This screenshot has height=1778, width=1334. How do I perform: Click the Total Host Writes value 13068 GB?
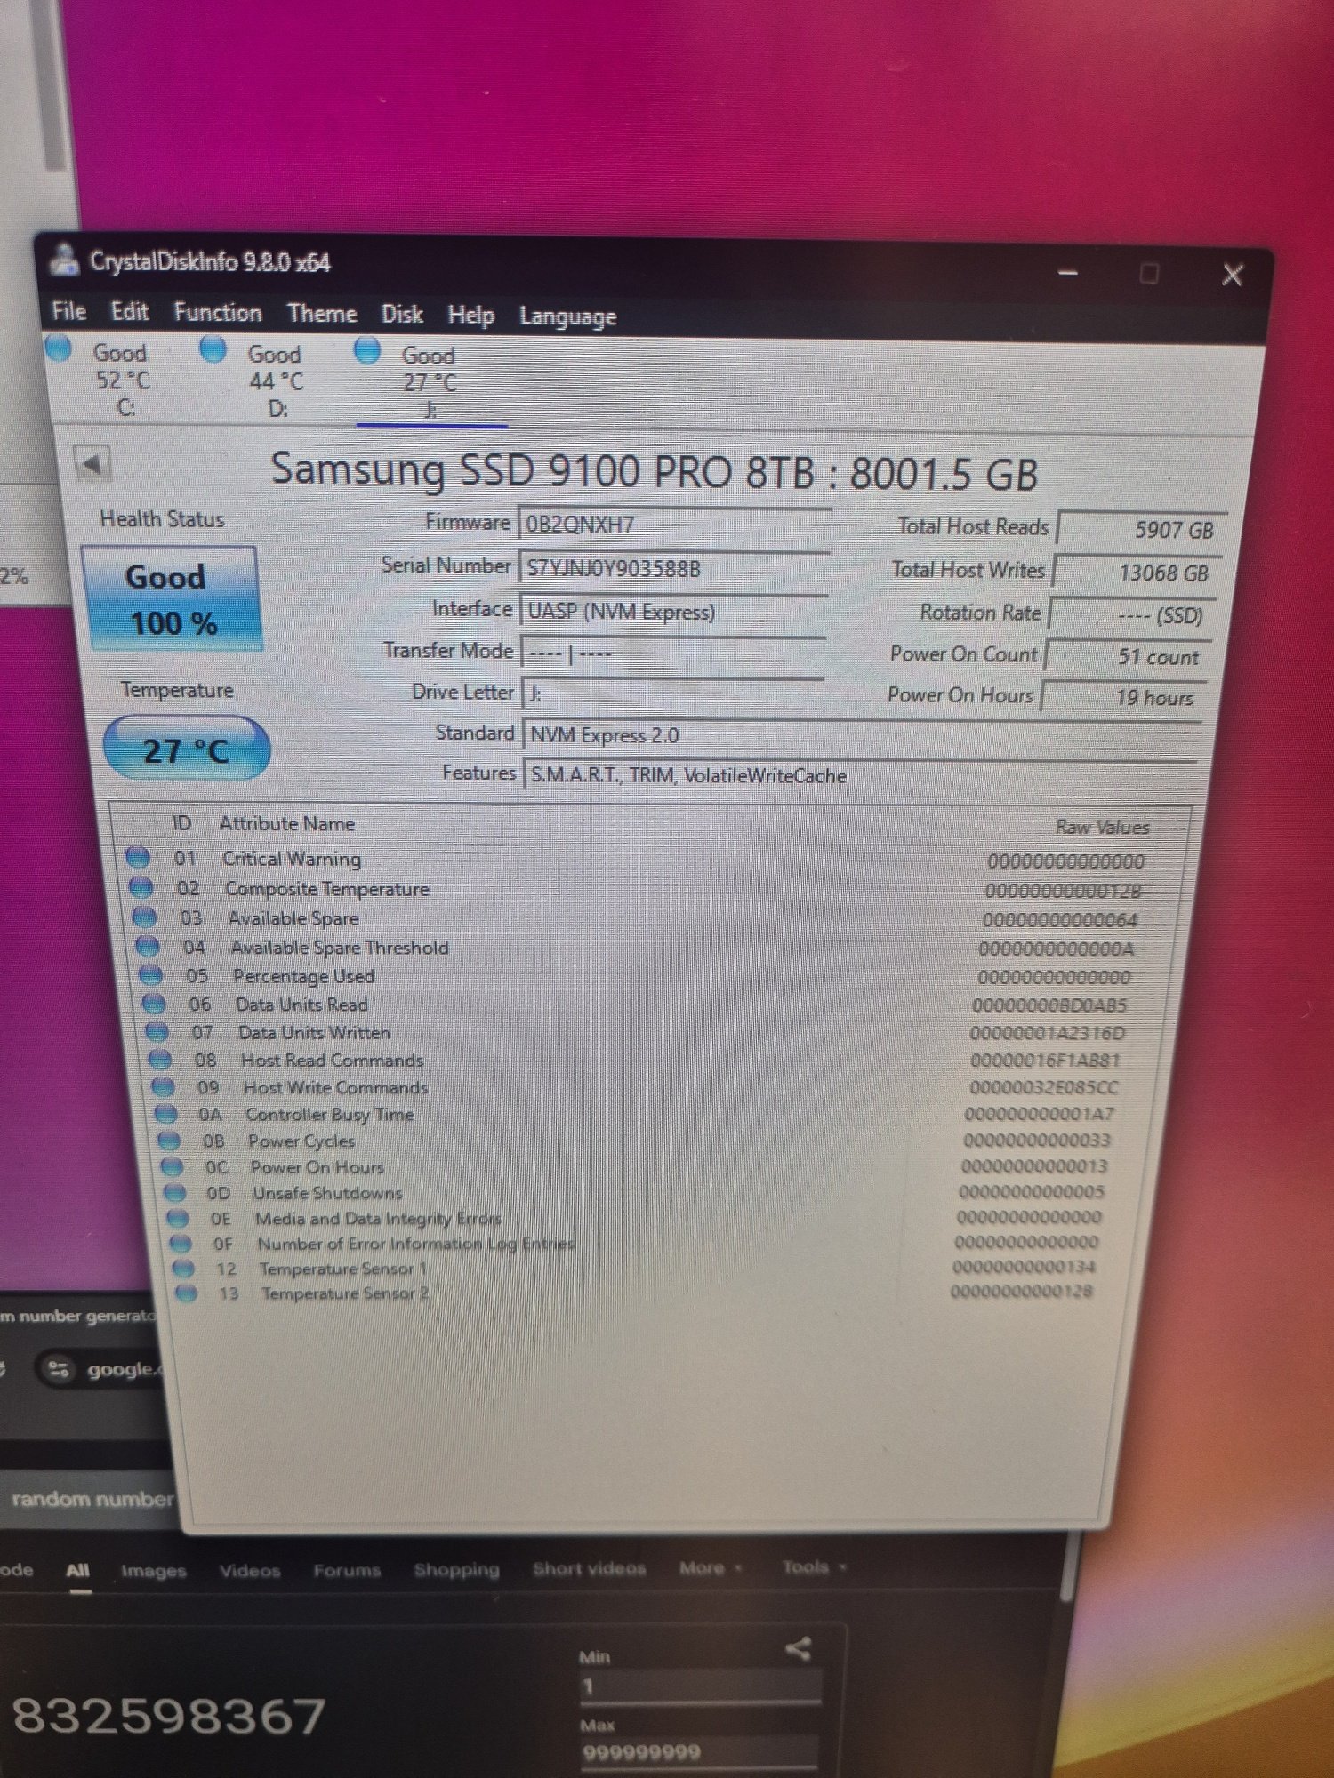pyautogui.click(x=1138, y=572)
